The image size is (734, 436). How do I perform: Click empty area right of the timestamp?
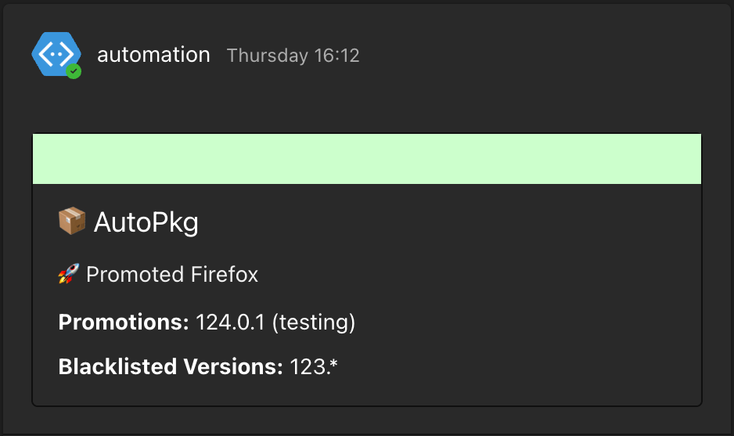(x=532, y=56)
